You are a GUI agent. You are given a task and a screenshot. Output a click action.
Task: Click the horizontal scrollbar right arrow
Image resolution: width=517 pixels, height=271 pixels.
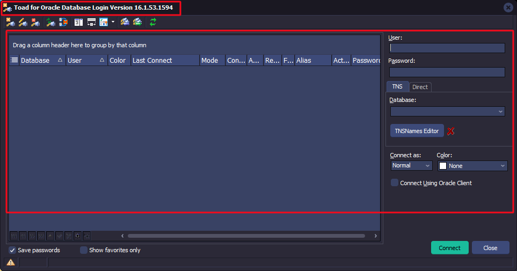point(376,236)
